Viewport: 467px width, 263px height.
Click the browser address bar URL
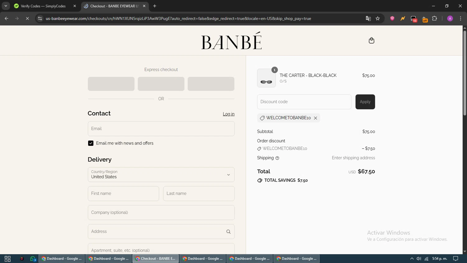(x=178, y=19)
